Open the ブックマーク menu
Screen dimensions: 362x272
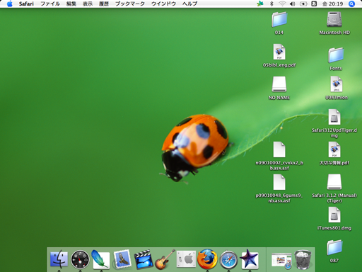130,4
